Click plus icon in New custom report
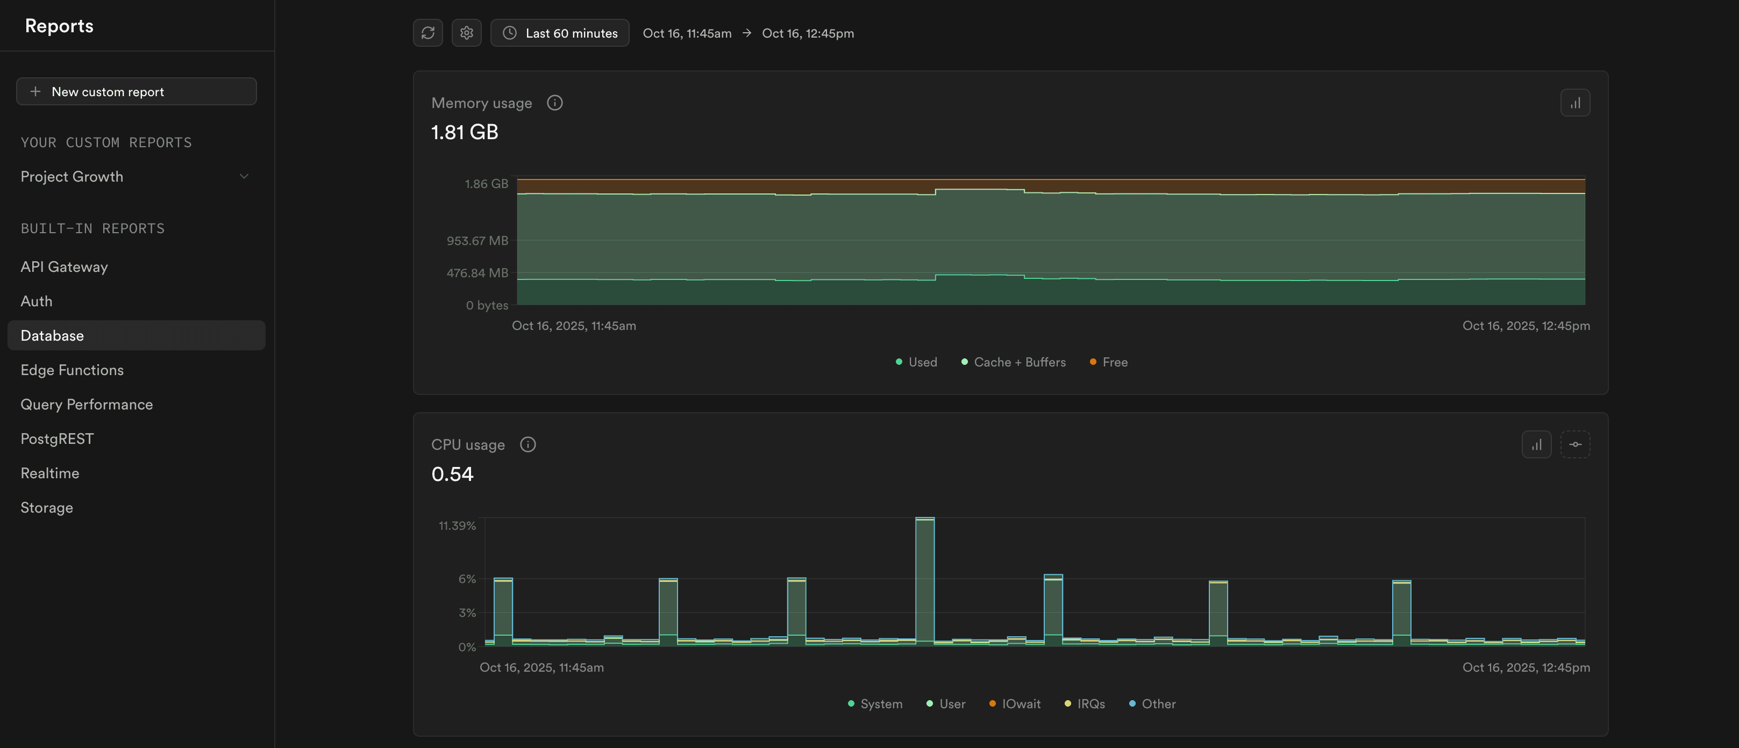Screen dimensions: 1739x748 [36, 92]
